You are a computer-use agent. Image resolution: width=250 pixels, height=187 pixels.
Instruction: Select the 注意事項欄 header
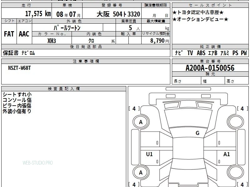[x=86, y=61]
